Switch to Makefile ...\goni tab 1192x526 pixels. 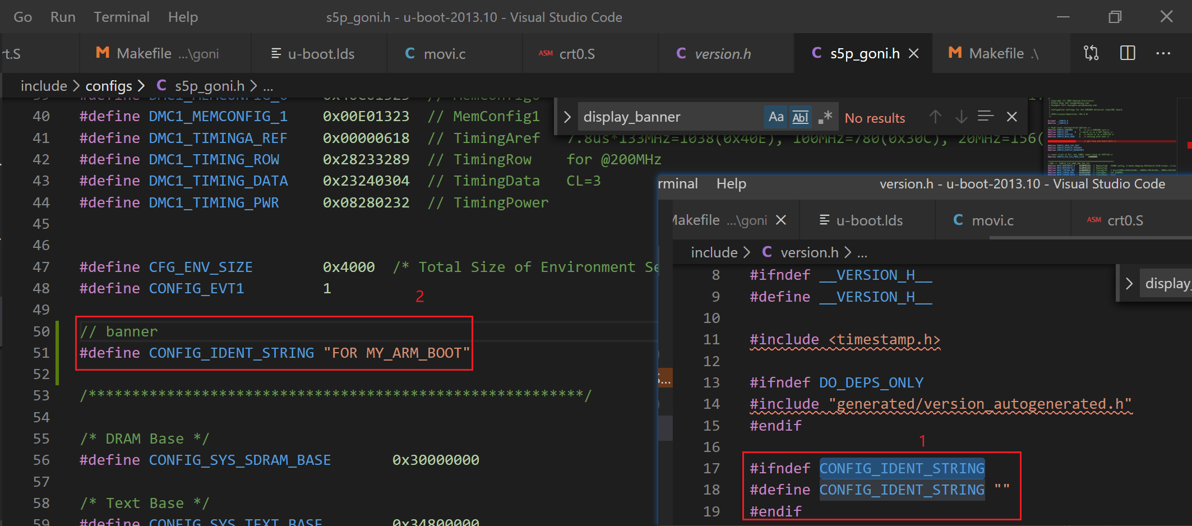point(165,53)
